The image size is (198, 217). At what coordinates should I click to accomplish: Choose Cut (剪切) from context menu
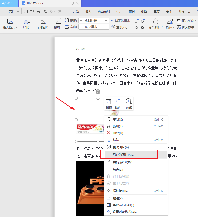coord(136,126)
